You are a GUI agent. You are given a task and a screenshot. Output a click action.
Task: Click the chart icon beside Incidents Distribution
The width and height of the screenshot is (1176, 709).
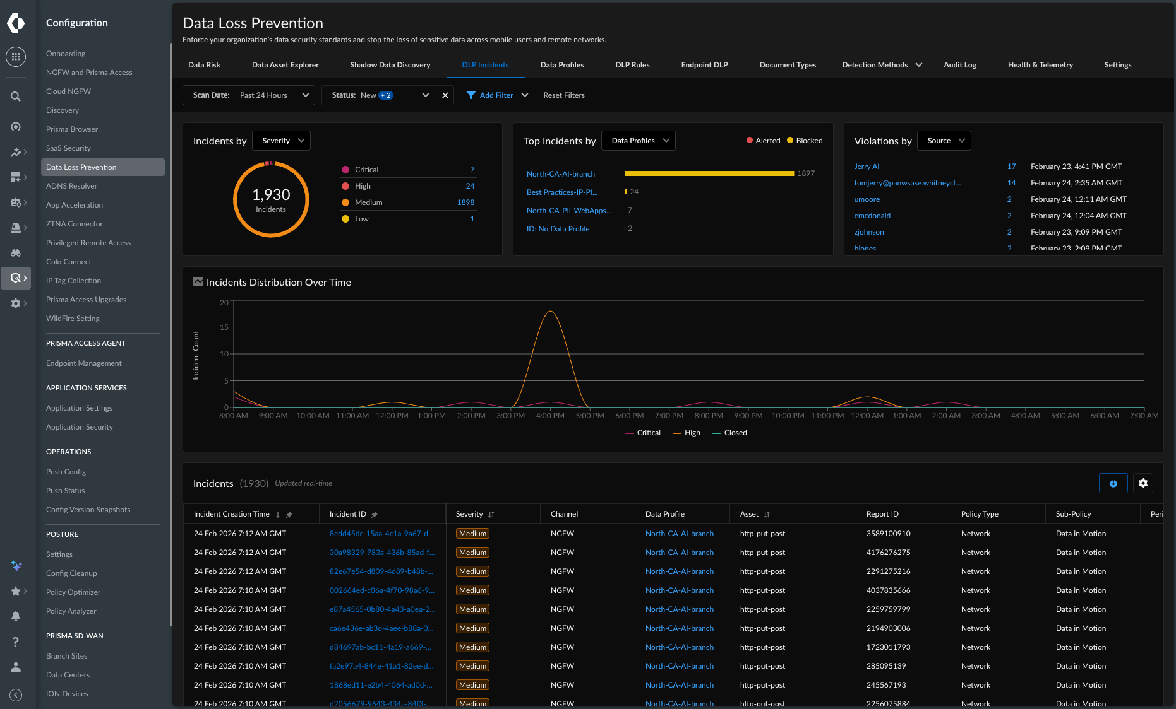[x=198, y=282]
